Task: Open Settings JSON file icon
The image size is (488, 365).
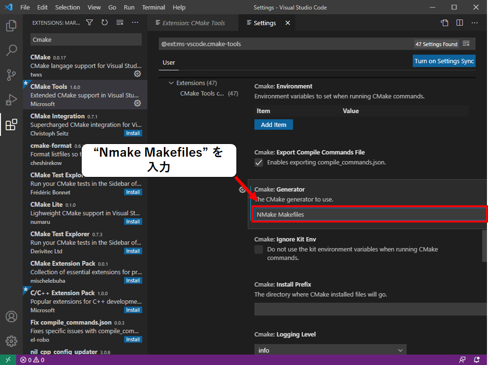Action: coord(445,23)
